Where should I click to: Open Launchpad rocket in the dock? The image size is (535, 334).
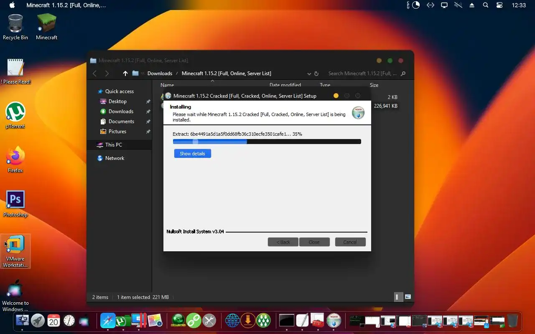(38, 321)
